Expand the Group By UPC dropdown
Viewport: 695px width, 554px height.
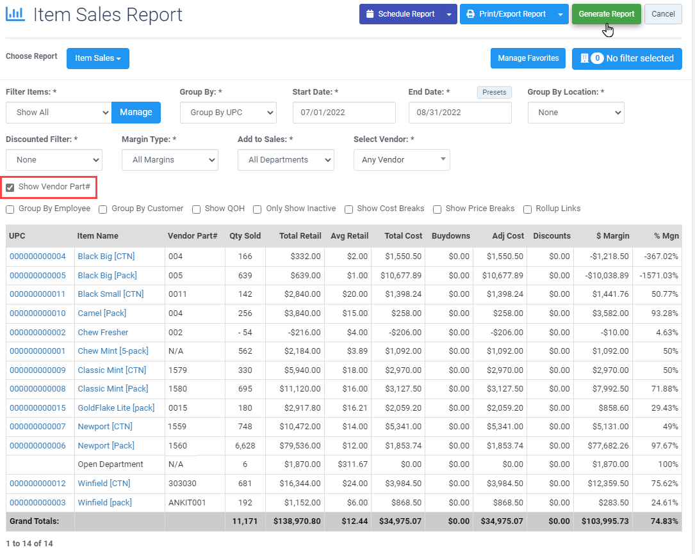click(228, 113)
